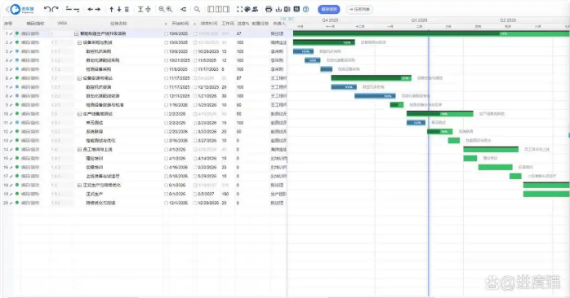Indent task with the right arrow icon
This screenshot has height=298, width=570.
pos(98,9)
